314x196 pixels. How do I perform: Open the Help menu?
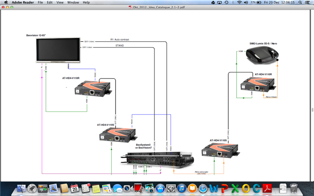86,2
